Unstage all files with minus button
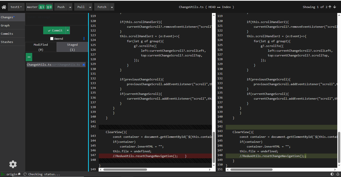The width and height of the screenshot is (341, 177). [29, 57]
